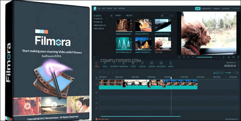Click the timeline horizontal scrollbar
This screenshot has width=241, height=121.
point(140,116)
